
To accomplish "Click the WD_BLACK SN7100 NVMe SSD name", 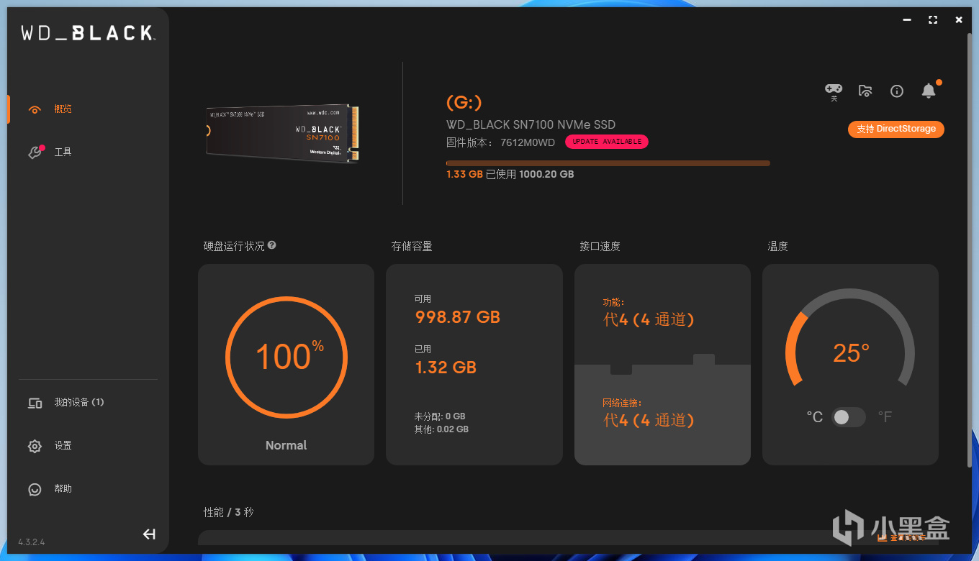I will [531, 124].
